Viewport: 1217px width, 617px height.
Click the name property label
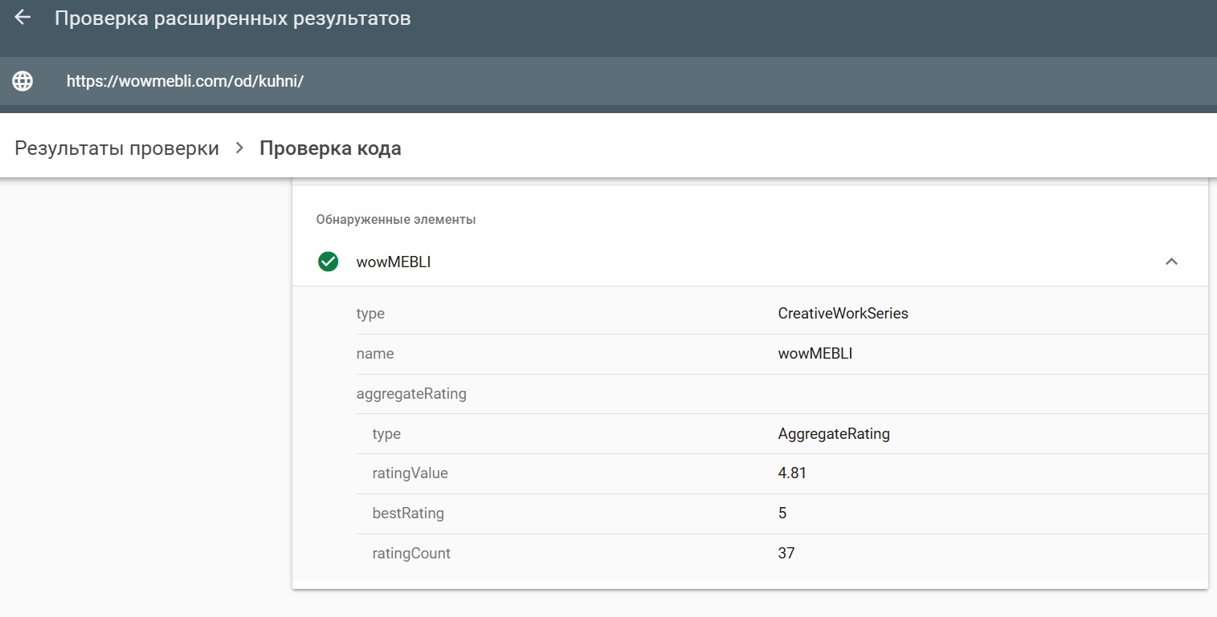(x=375, y=353)
